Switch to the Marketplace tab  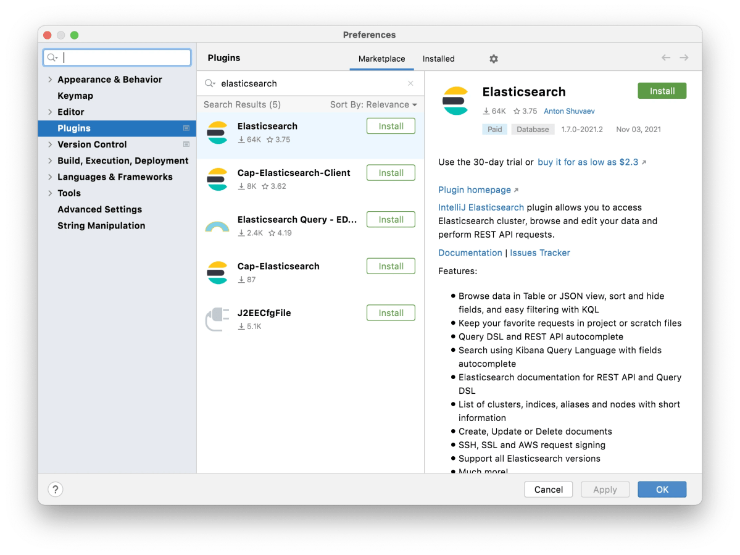click(382, 59)
